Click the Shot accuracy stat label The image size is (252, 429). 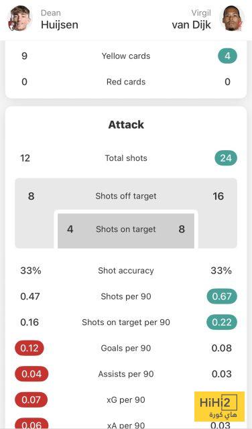coord(126,271)
